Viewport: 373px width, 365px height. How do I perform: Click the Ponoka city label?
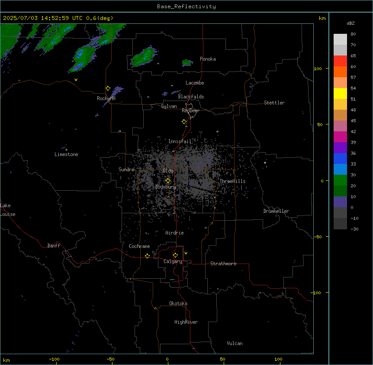(208, 59)
